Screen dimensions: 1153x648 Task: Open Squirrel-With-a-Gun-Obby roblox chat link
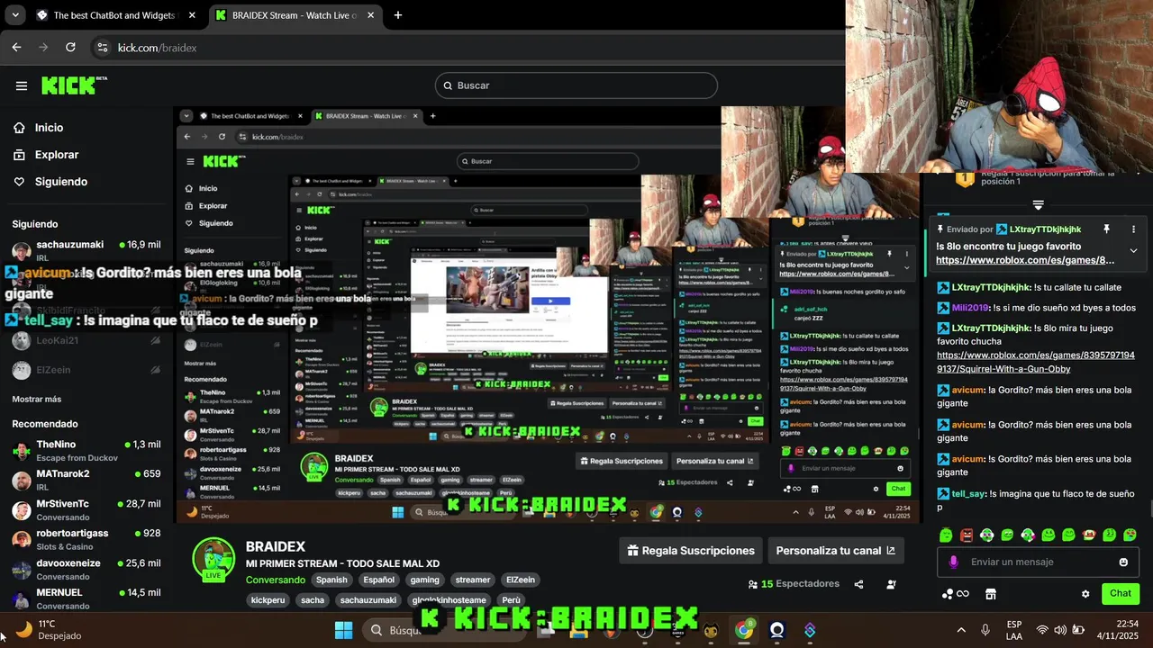coord(1035,362)
